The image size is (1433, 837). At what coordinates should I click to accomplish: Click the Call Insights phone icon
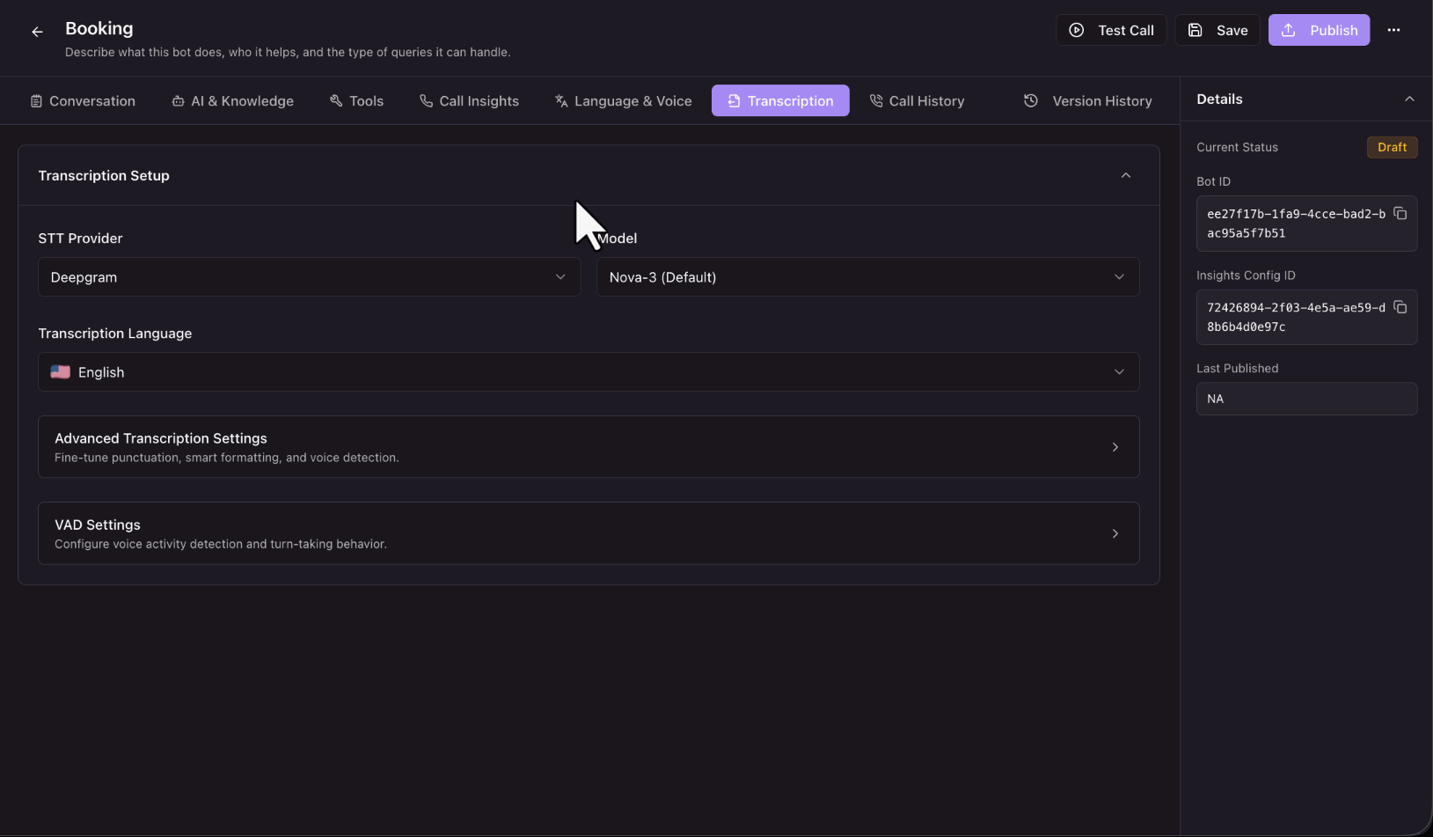(426, 101)
